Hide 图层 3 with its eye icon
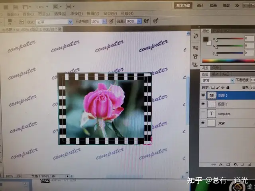Screen dimensions: 255x191 (203, 95)
